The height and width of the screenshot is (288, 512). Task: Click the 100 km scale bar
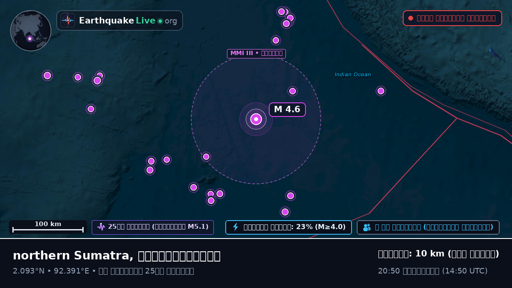point(48,227)
